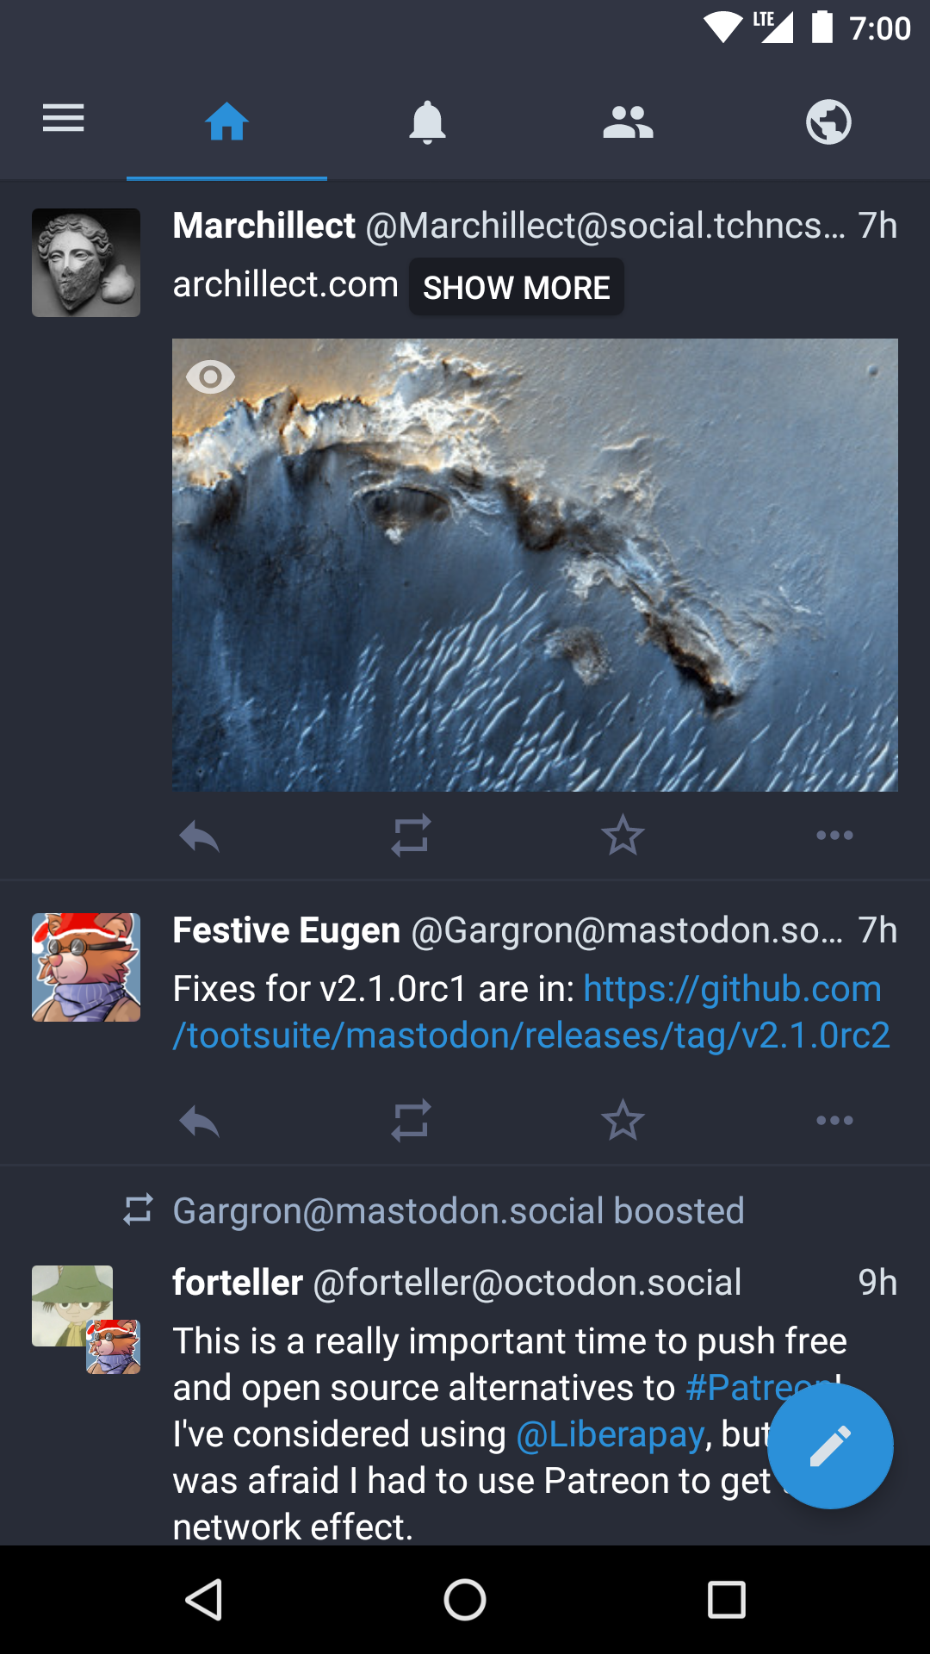
Task: Open the Federated timeline globe tab
Action: (828, 121)
